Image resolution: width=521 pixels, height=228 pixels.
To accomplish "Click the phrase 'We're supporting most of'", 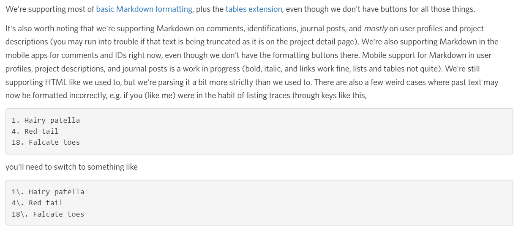I will pyautogui.click(x=49, y=9).
